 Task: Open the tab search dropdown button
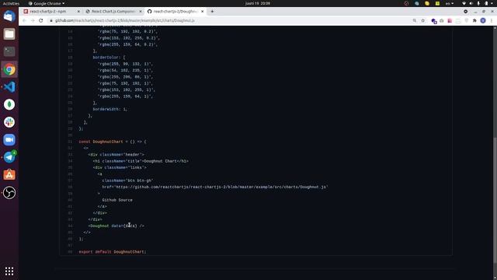[x=465, y=12]
